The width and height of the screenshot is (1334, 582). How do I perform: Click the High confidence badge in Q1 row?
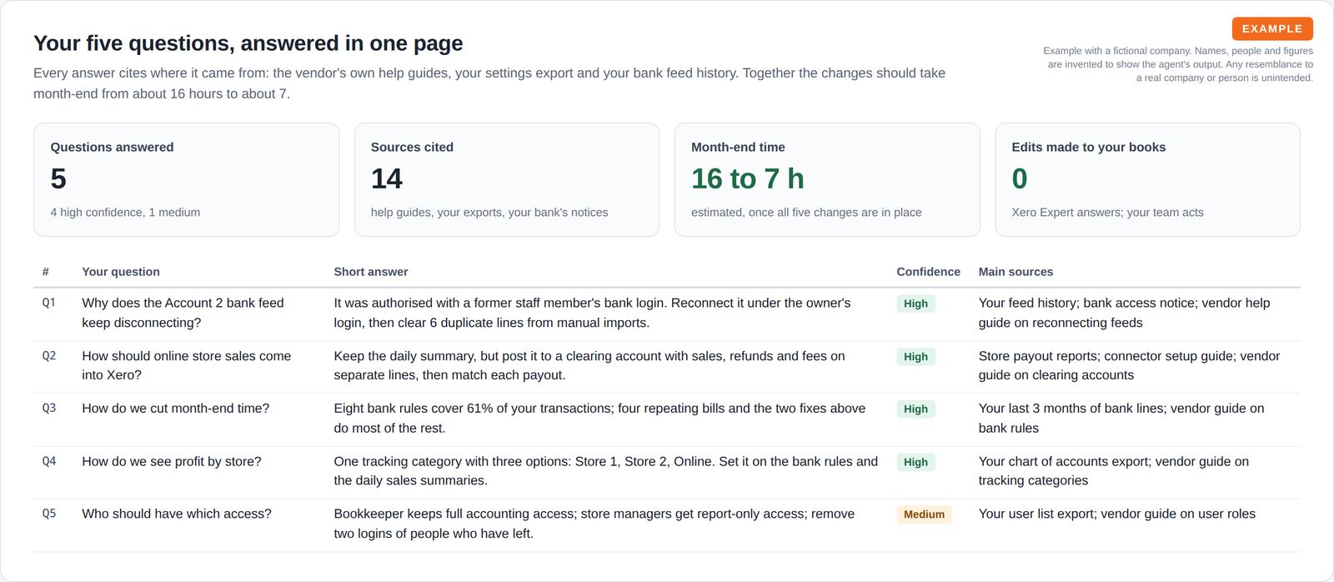pyautogui.click(x=915, y=304)
